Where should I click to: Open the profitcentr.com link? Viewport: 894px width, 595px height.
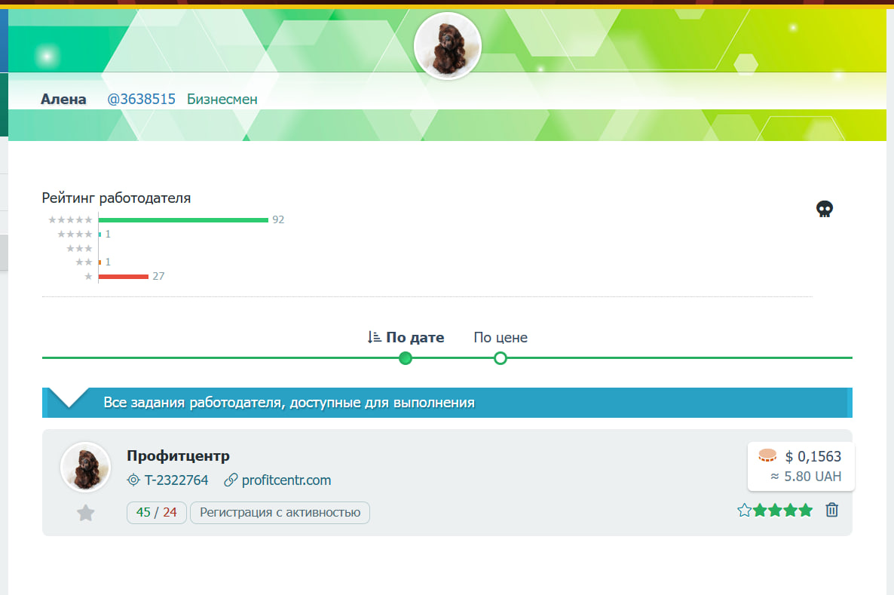click(286, 480)
